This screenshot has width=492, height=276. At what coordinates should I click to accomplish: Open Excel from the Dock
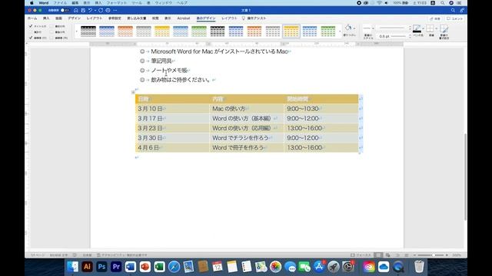tap(159, 267)
